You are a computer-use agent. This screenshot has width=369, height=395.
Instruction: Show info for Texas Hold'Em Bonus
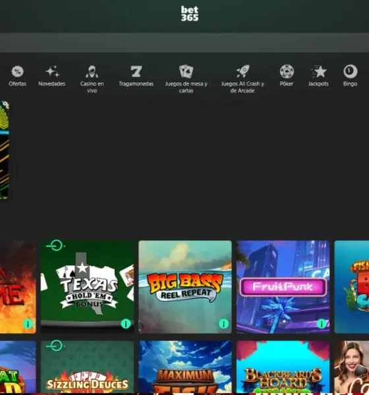(x=126, y=324)
